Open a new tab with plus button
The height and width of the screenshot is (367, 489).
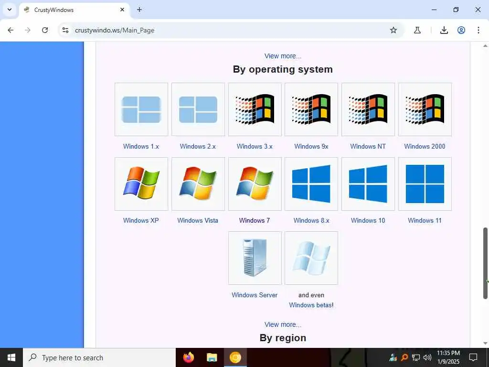tap(139, 10)
